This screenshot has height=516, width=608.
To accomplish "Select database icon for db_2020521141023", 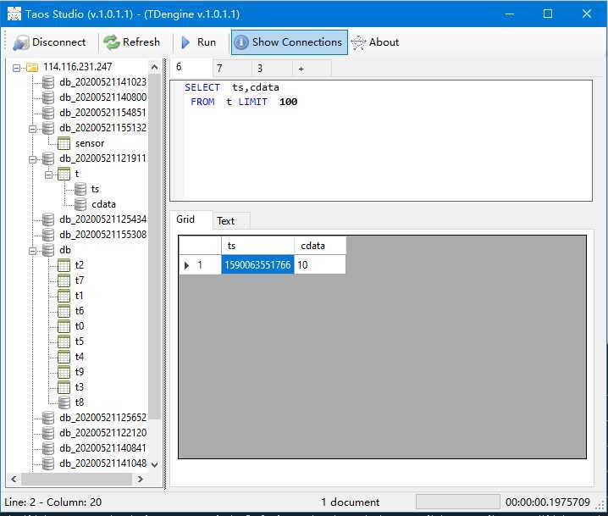I will pyautogui.click(x=48, y=82).
